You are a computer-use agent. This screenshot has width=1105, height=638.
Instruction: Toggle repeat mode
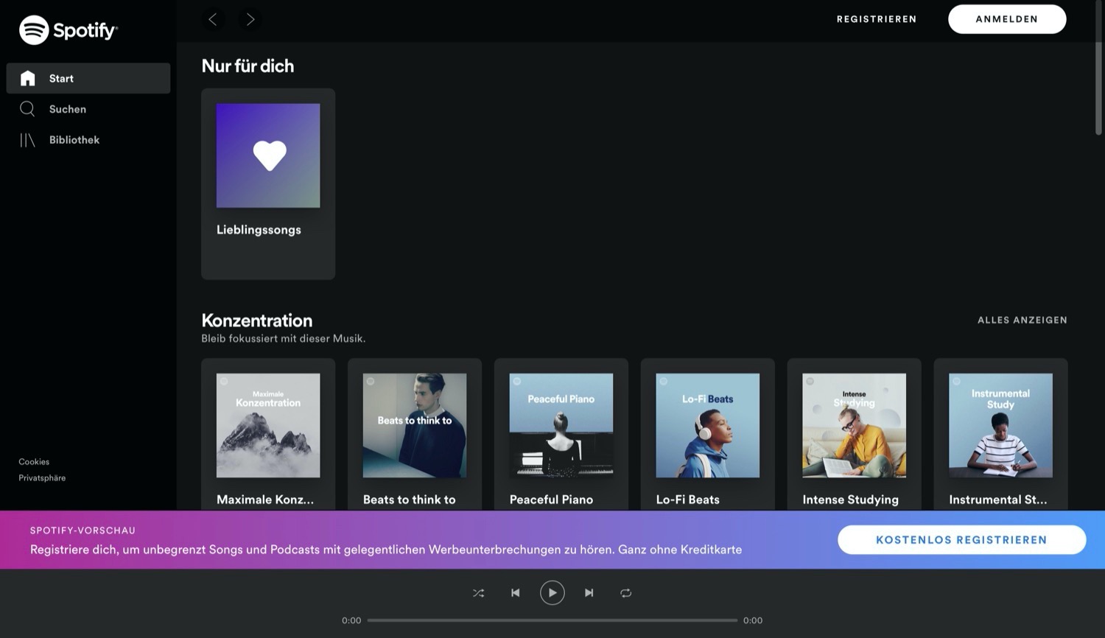pyautogui.click(x=626, y=593)
